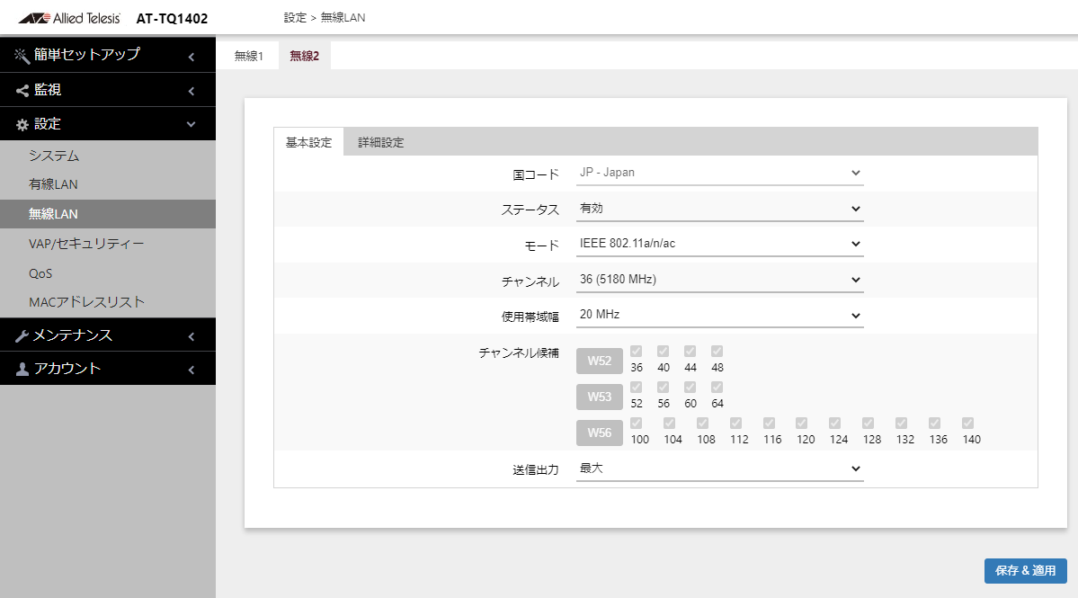1078x598 pixels.
Task: Toggle channel 140 checkbox
Action: pos(967,423)
